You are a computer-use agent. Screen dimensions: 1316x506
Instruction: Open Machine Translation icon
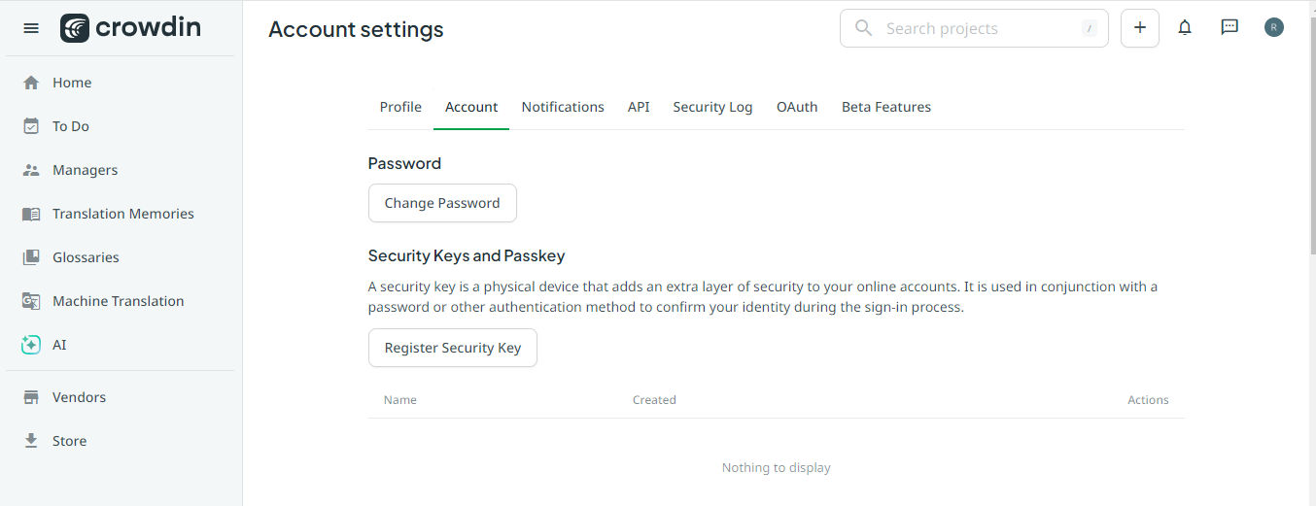coord(31,301)
